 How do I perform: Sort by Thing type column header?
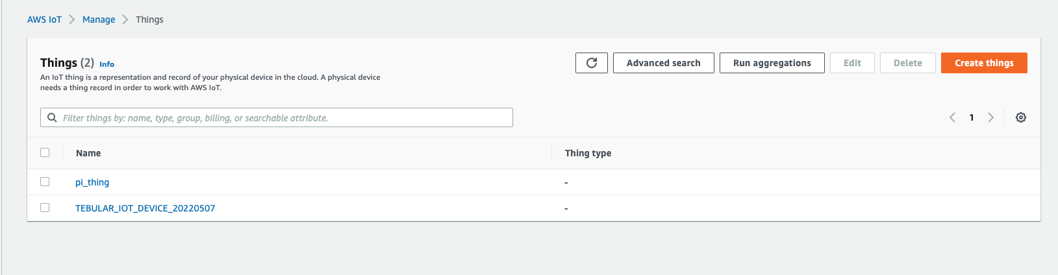point(588,153)
